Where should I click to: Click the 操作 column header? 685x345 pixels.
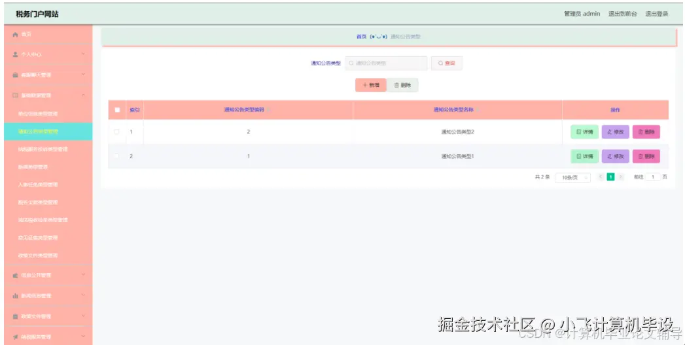coord(615,110)
